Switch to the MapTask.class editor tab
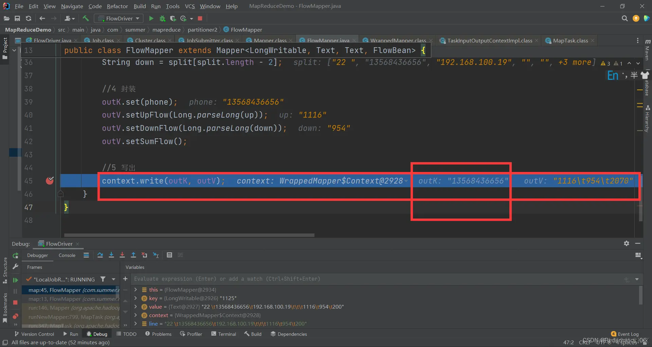 570,40
